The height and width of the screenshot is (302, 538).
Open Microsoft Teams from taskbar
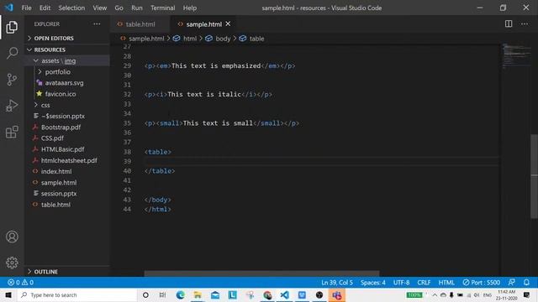[x=336, y=294]
